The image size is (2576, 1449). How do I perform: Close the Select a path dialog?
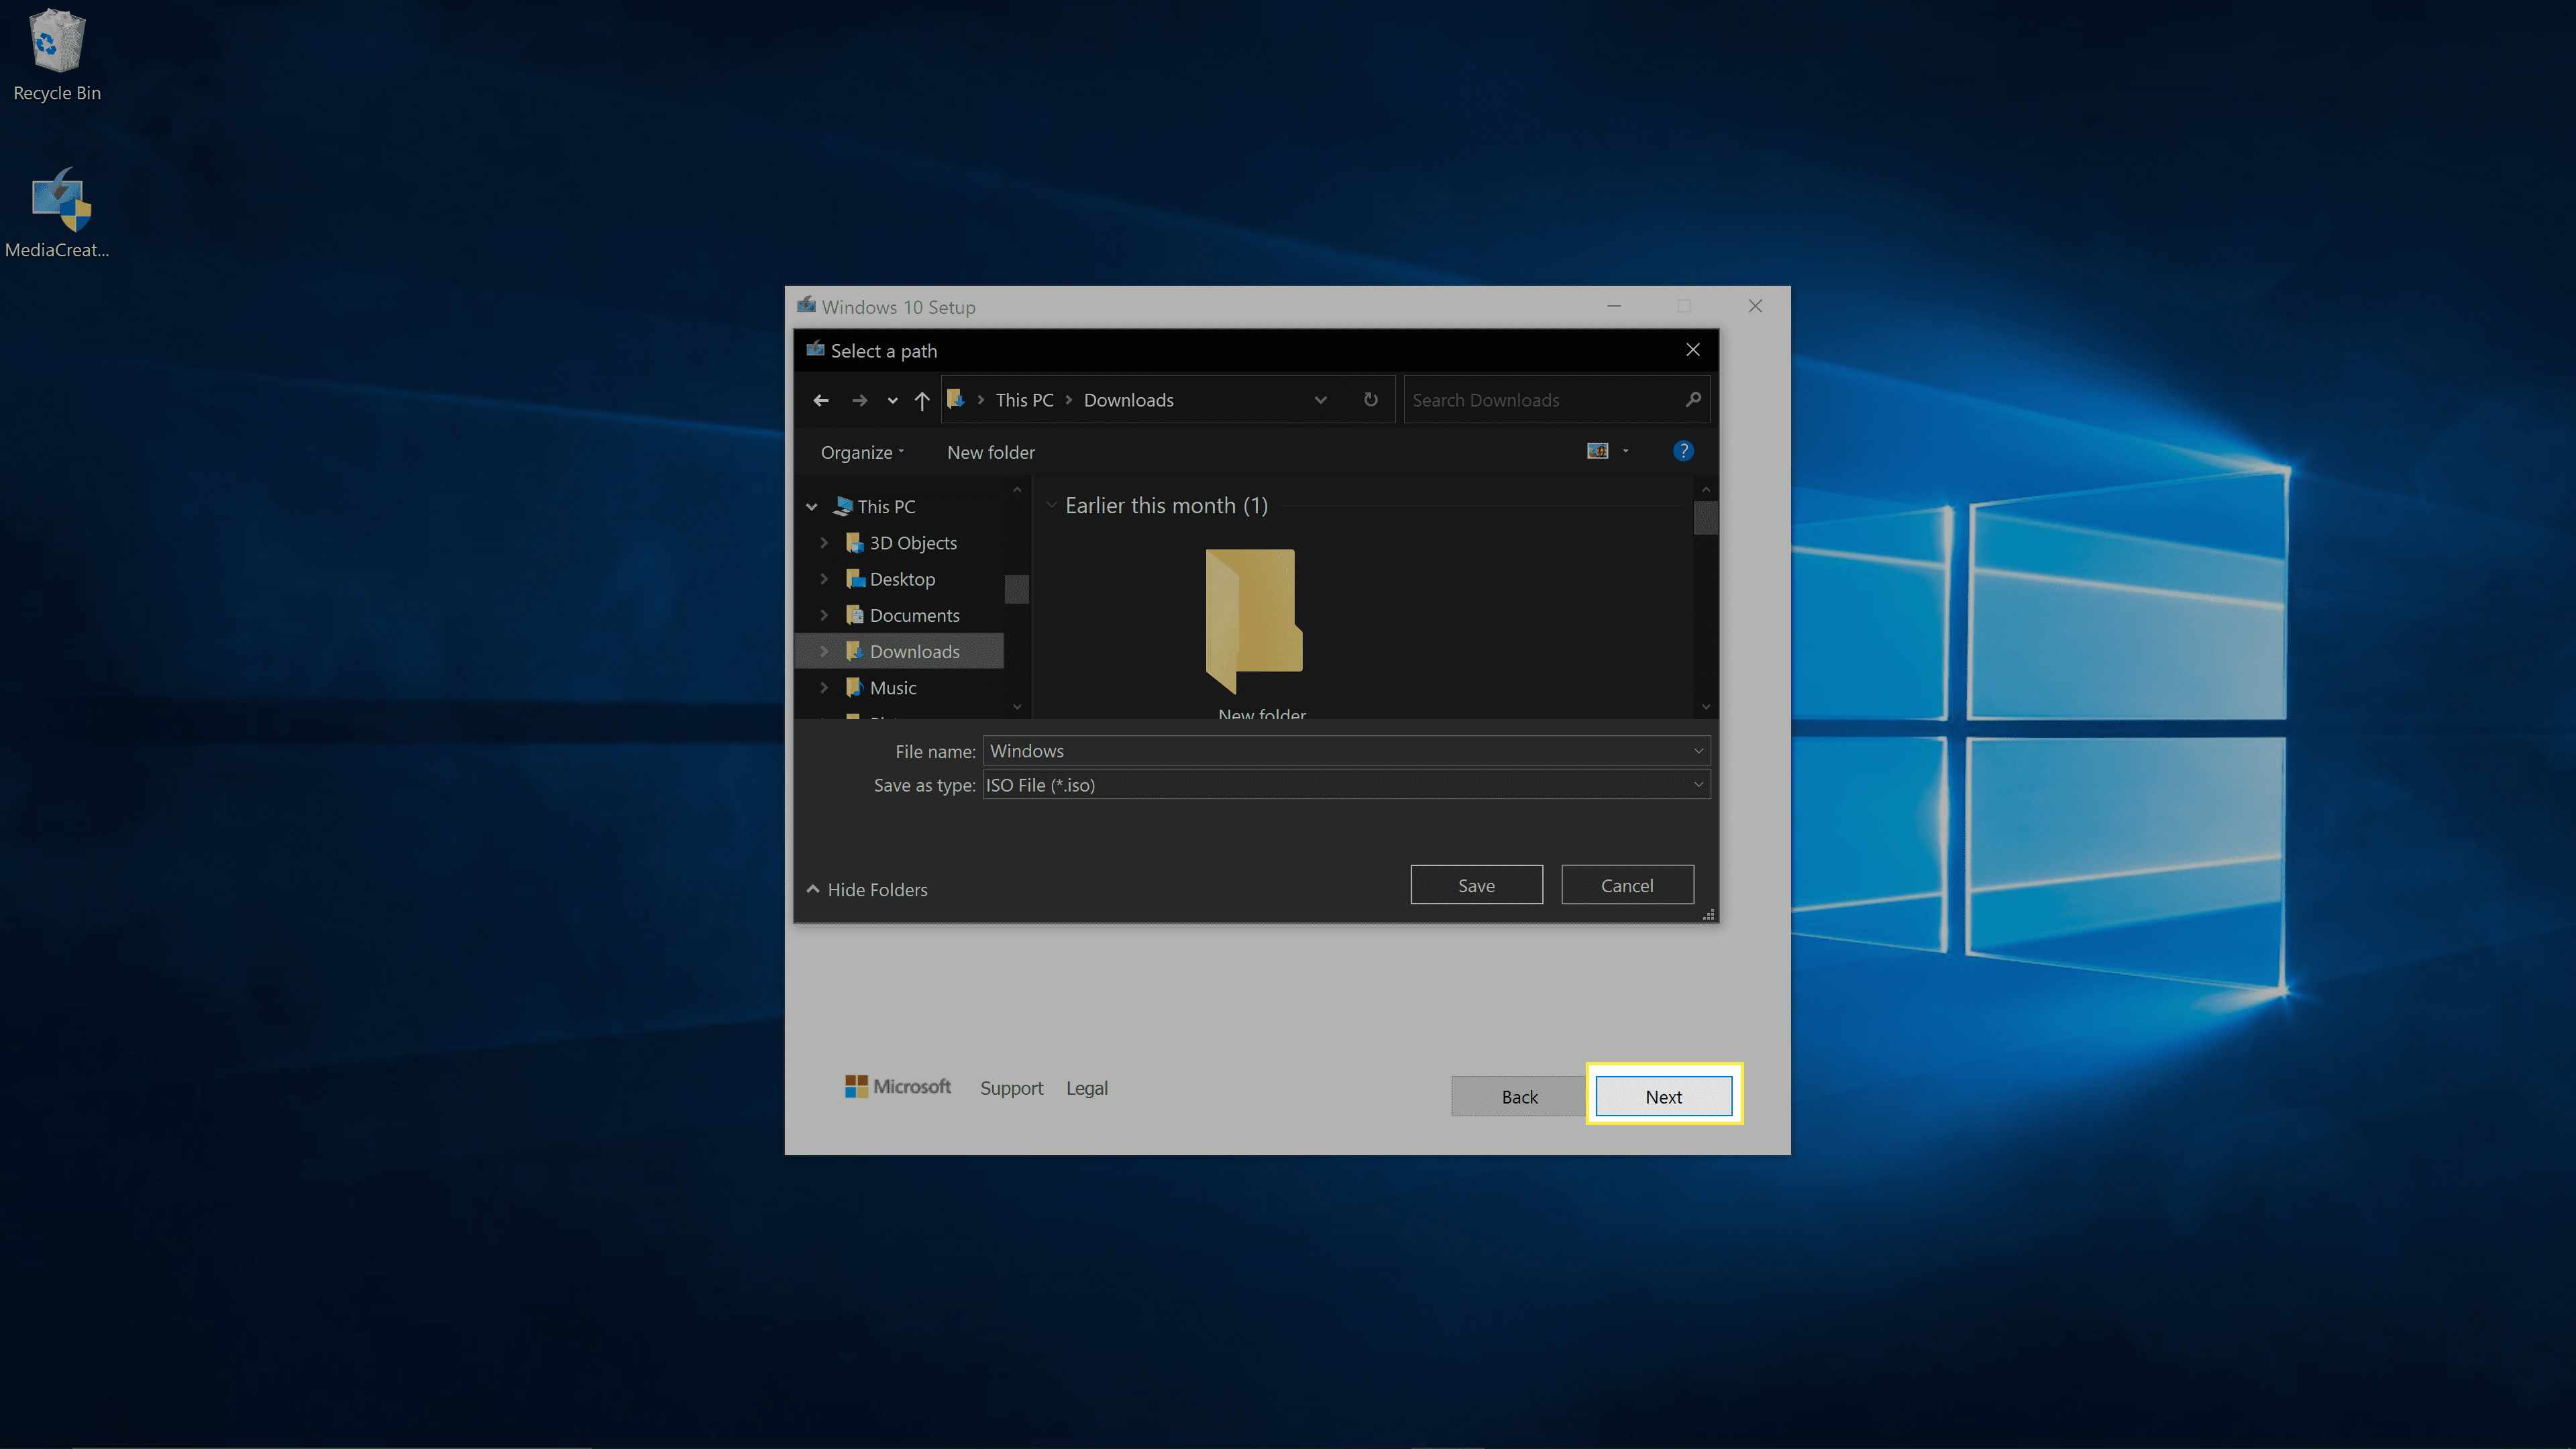(1693, 349)
